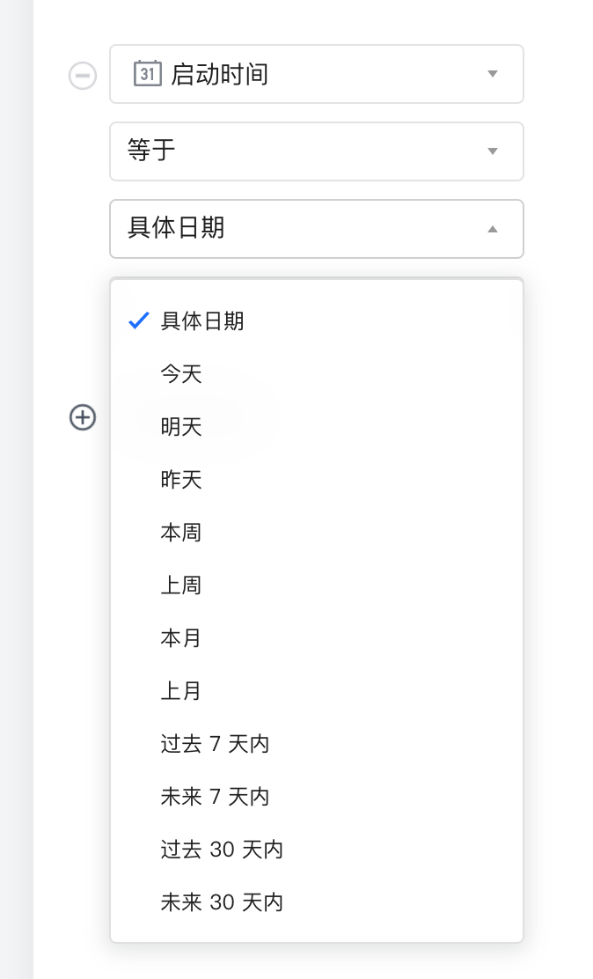This screenshot has width=593, height=979.
Task: Pick 过去 7 天内 option
Action: click(x=216, y=743)
